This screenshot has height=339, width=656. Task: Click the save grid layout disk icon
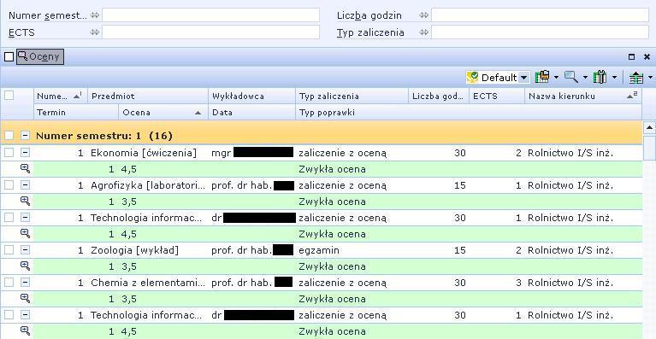[x=542, y=77]
